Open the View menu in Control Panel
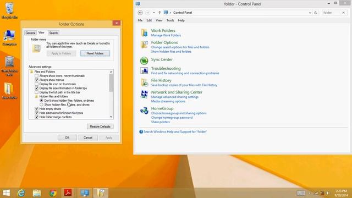This screenshot has height=198, width=352. pos(159,20)
